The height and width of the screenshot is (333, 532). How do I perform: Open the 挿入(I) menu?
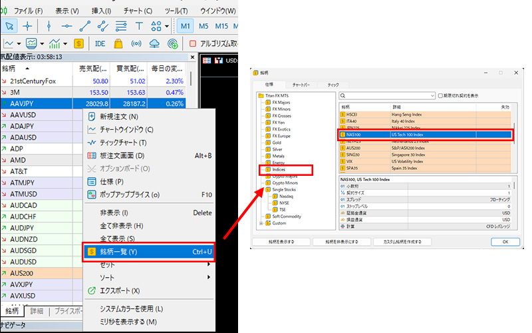tap(102, 11)
